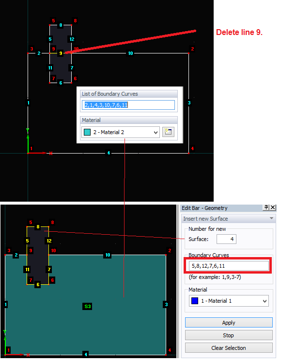Click line label 4 in upper view
The image size is (281, 363).
coord(109,153)
